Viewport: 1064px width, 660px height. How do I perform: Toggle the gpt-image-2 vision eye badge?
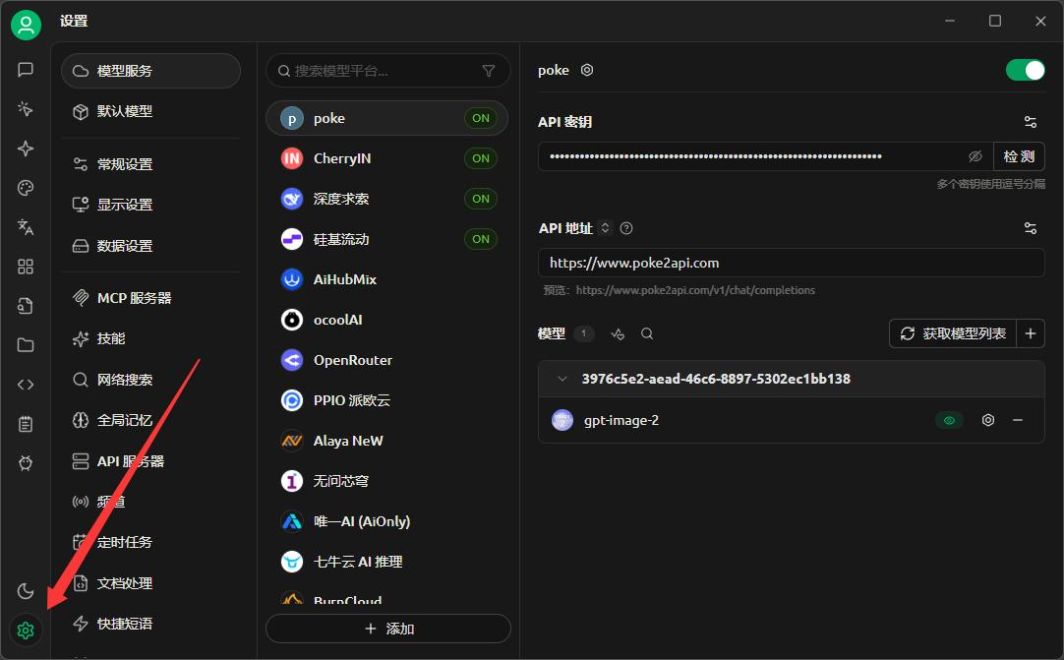pos(949,420)
